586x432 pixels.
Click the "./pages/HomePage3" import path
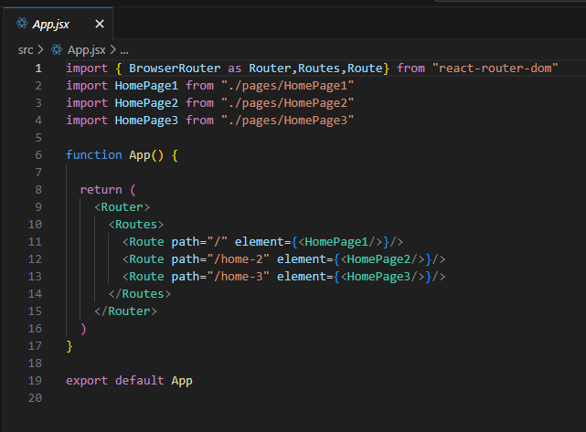pyautogui.click(x=287, y=121)
